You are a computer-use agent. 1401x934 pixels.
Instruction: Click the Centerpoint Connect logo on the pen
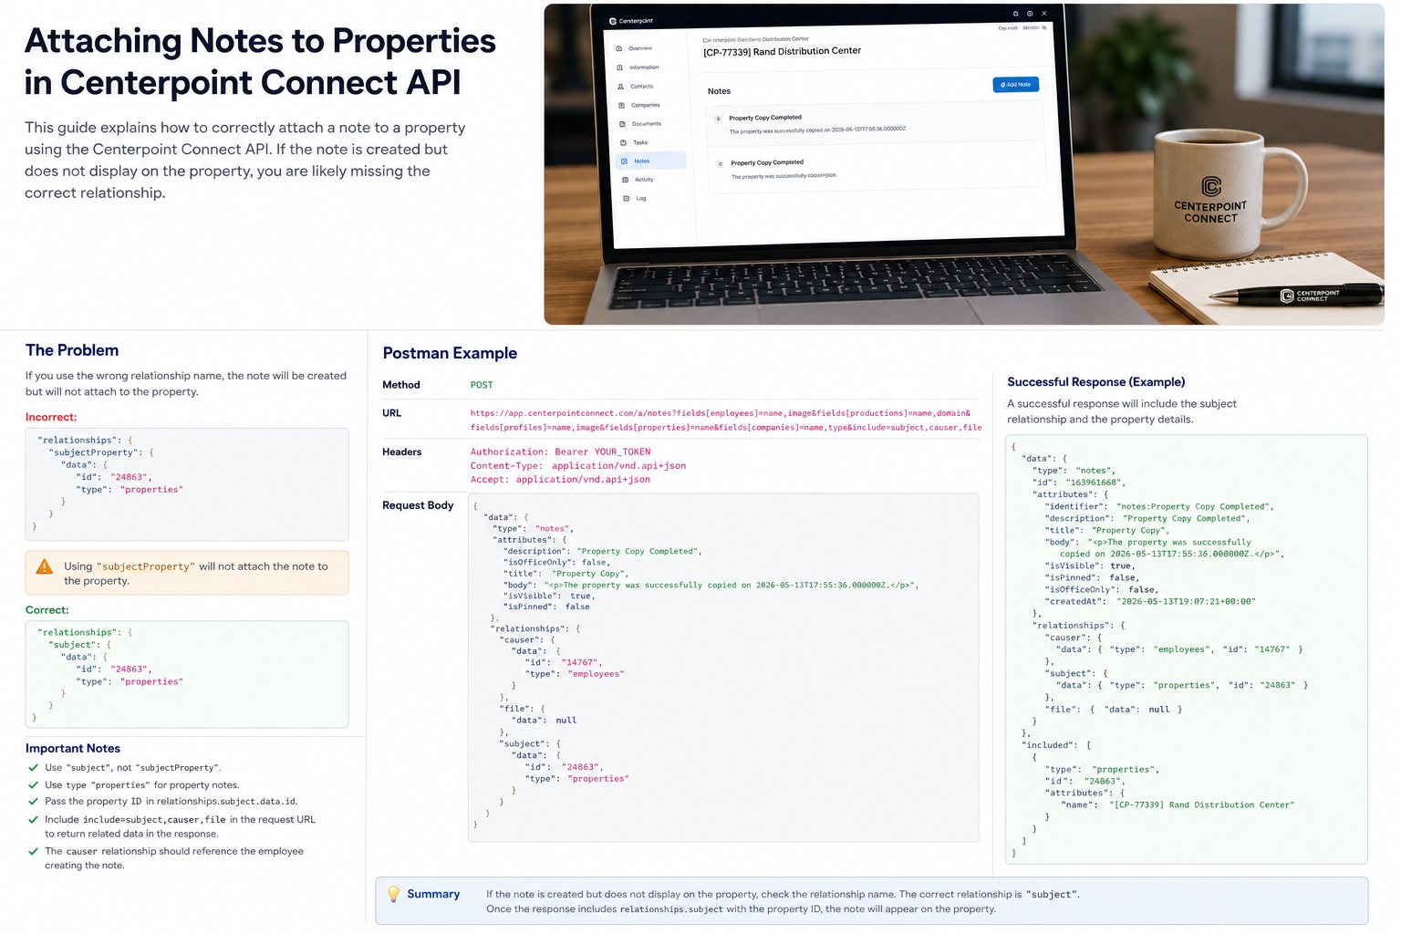[x=1311, y=296]
